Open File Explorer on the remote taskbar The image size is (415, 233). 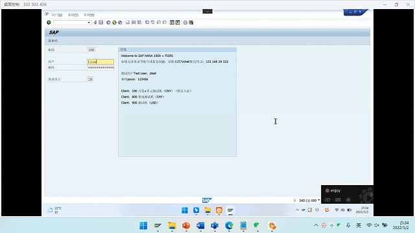point(207,210)
